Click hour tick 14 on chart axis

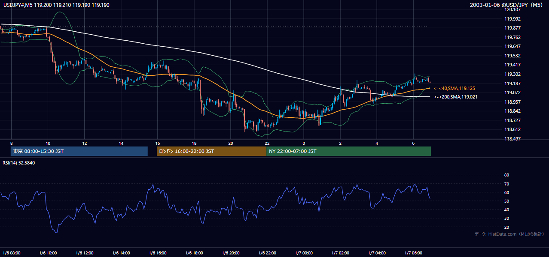(121, 143)
